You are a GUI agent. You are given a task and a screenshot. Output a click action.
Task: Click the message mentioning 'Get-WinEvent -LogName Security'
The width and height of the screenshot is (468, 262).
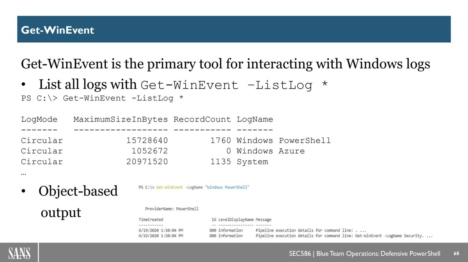coord(344,236)
